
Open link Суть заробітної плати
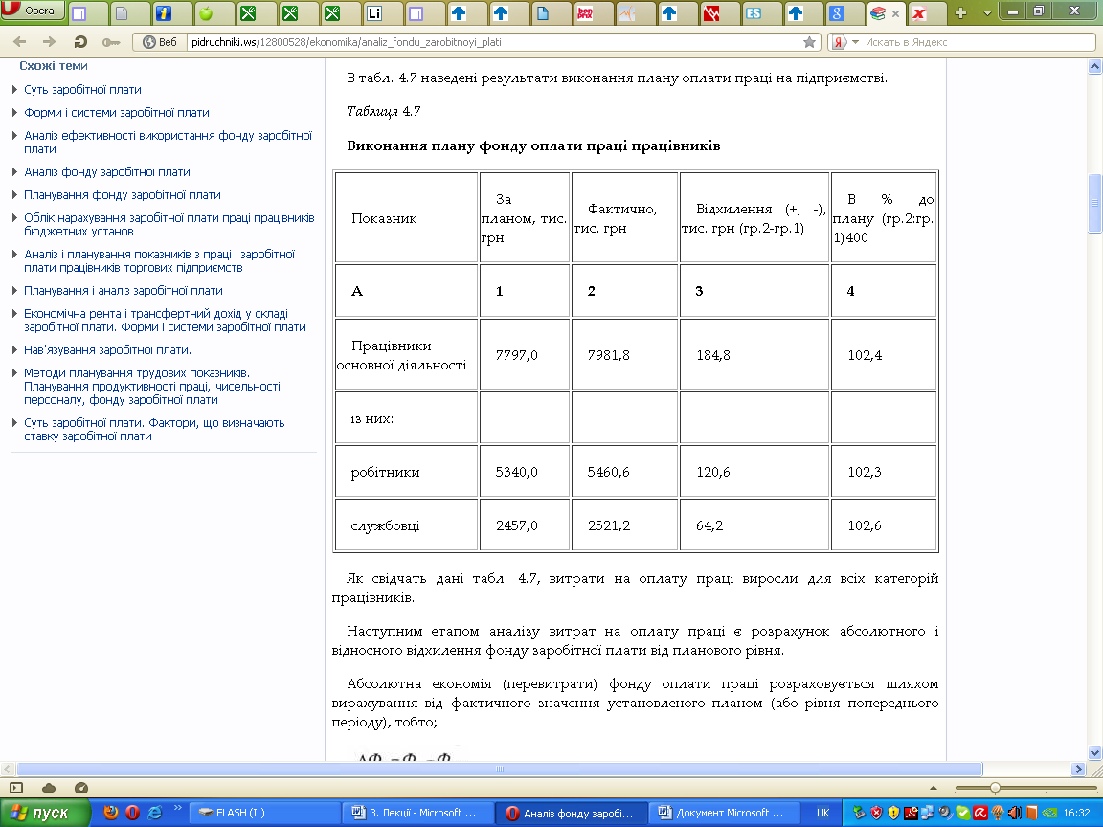click(82, 90)
